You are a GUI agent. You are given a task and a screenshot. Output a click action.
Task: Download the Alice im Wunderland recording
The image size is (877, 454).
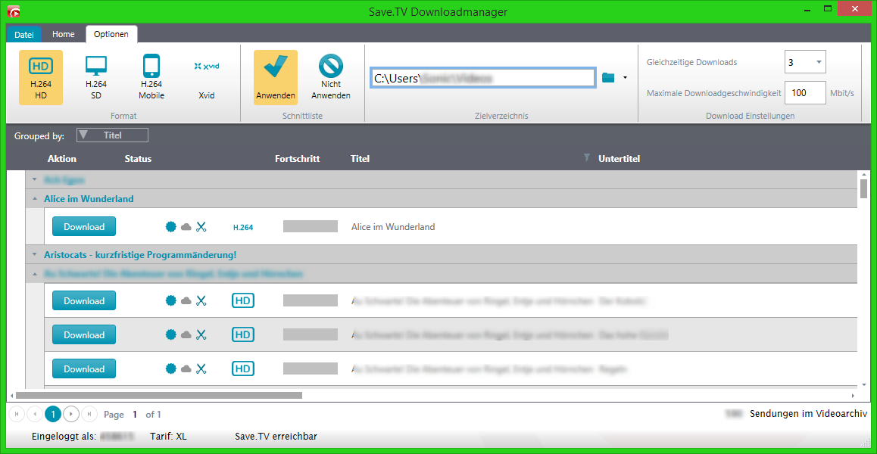pyautogui.click(x=84, y=226)
